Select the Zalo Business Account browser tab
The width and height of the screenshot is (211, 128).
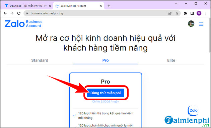[79, 6]
